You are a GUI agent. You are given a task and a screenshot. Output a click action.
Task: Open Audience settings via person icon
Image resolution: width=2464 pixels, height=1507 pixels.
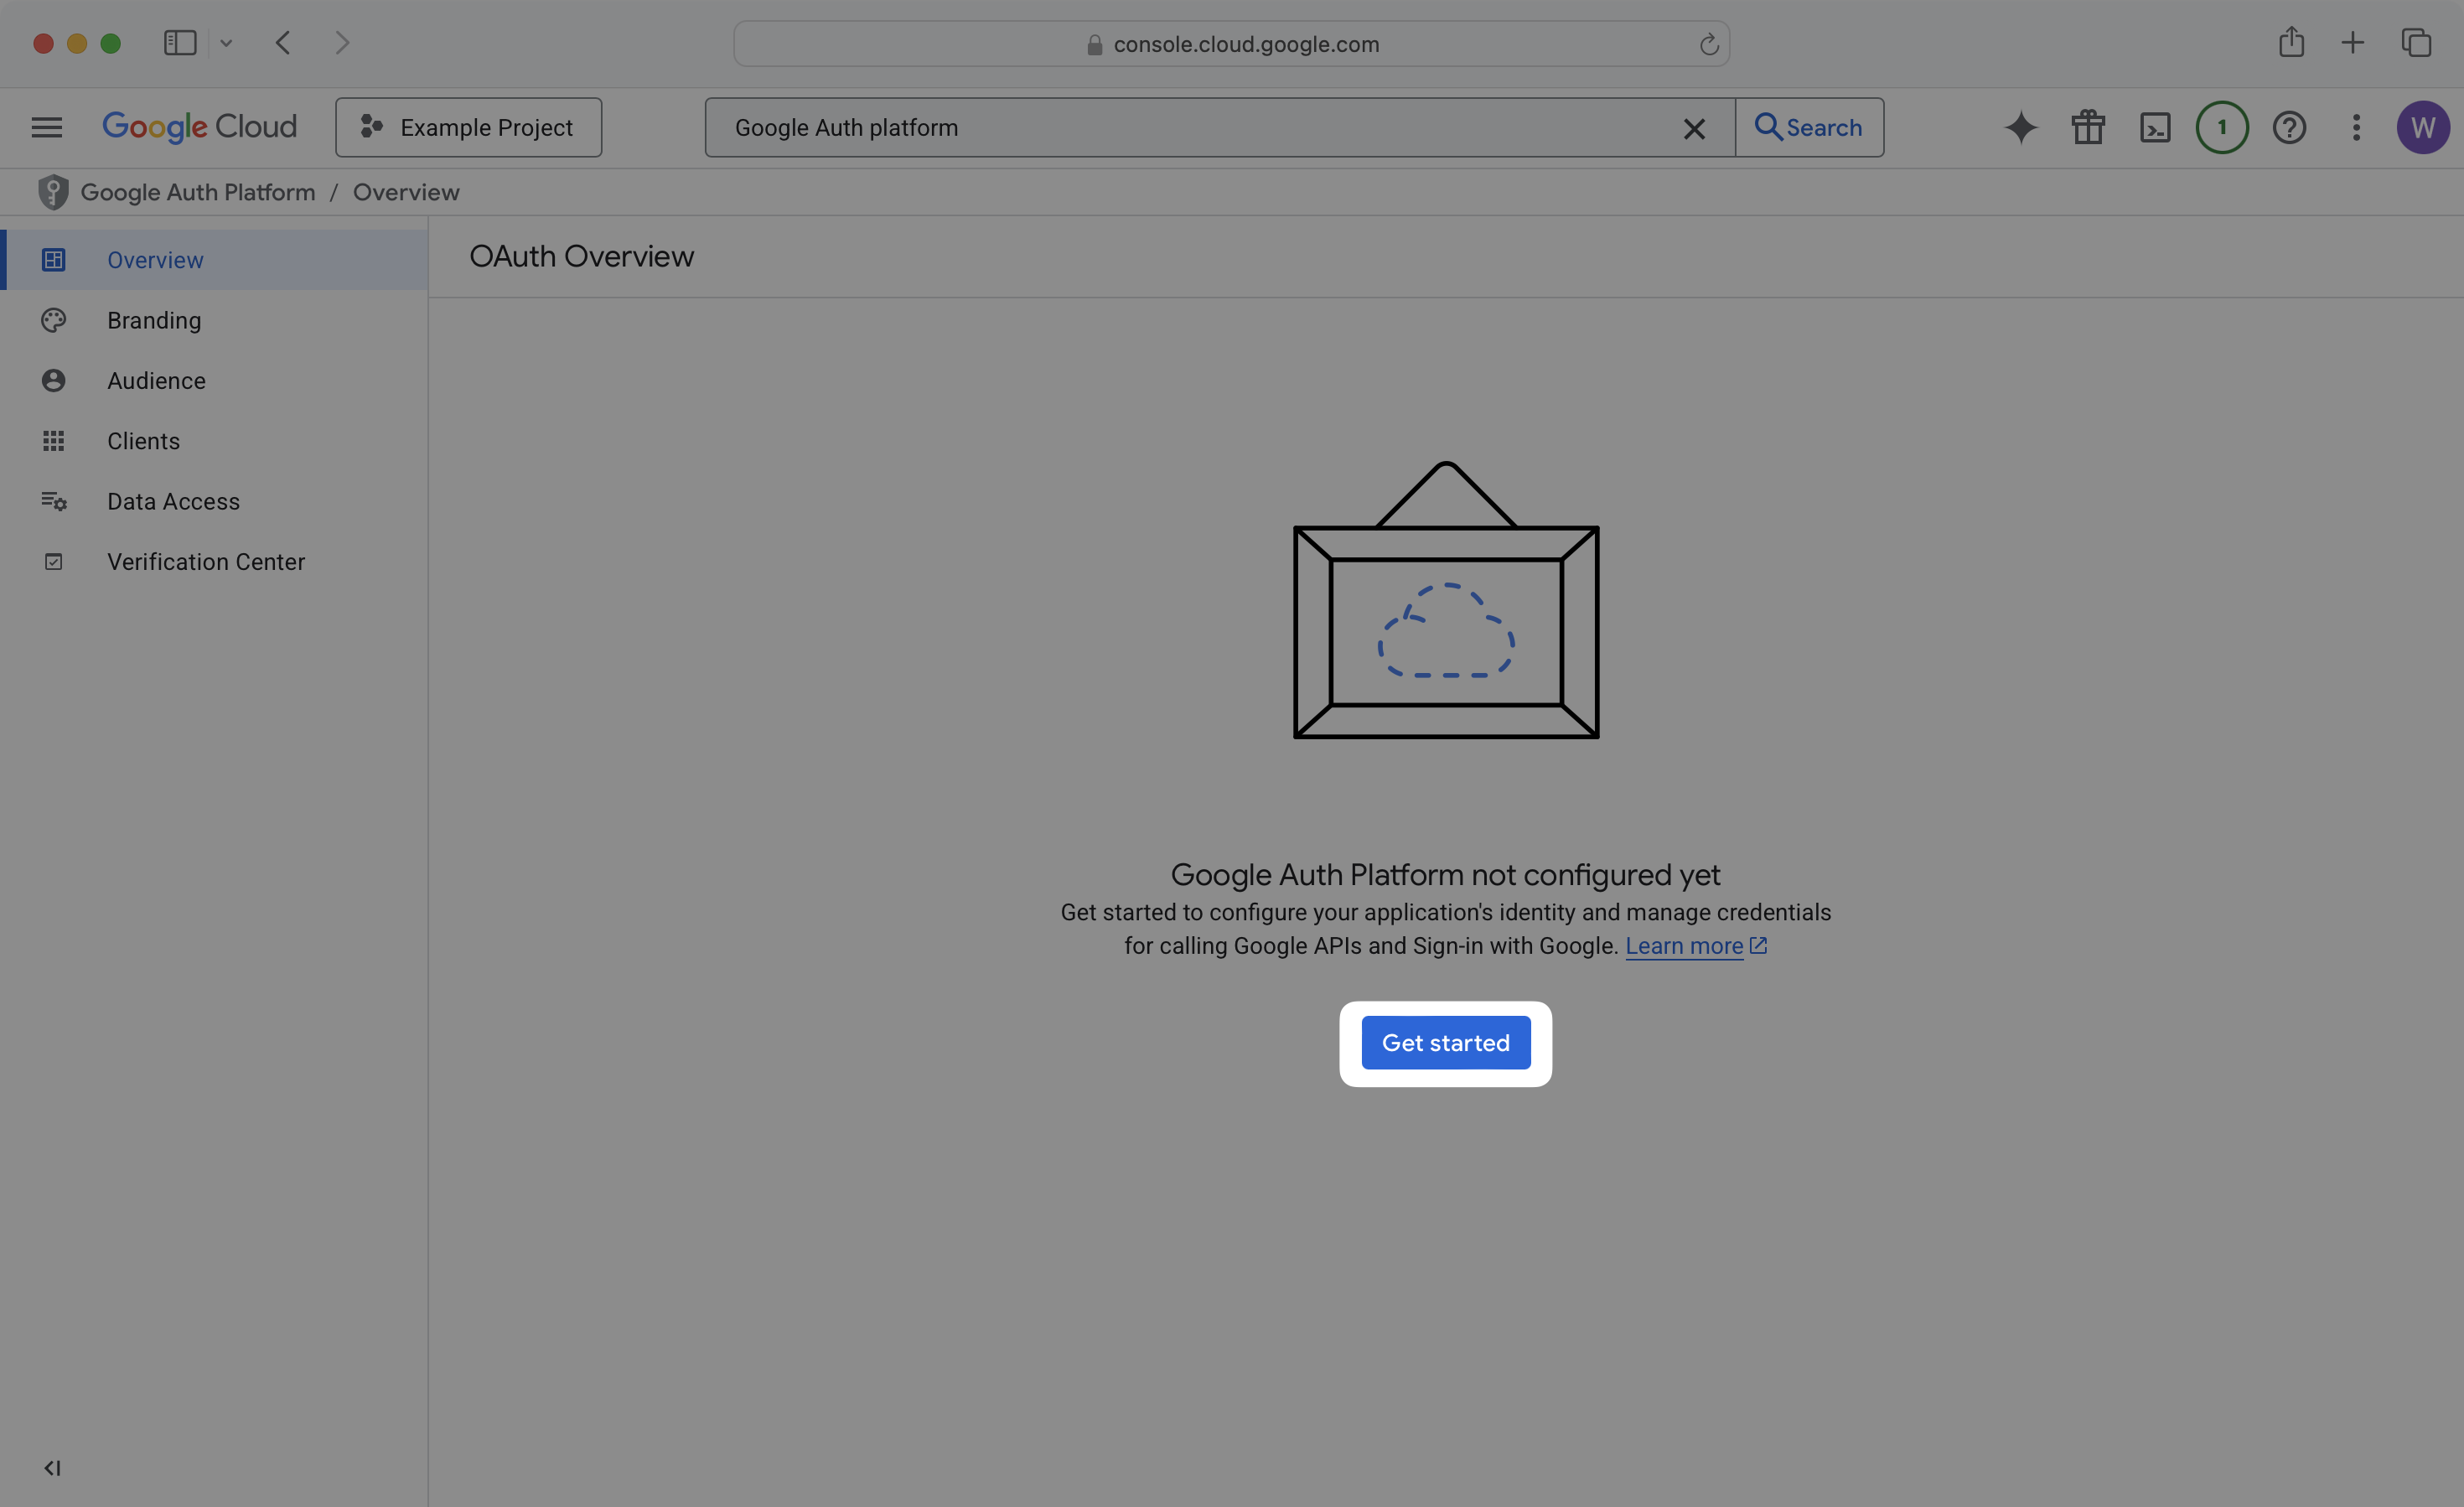coord(53,380)
